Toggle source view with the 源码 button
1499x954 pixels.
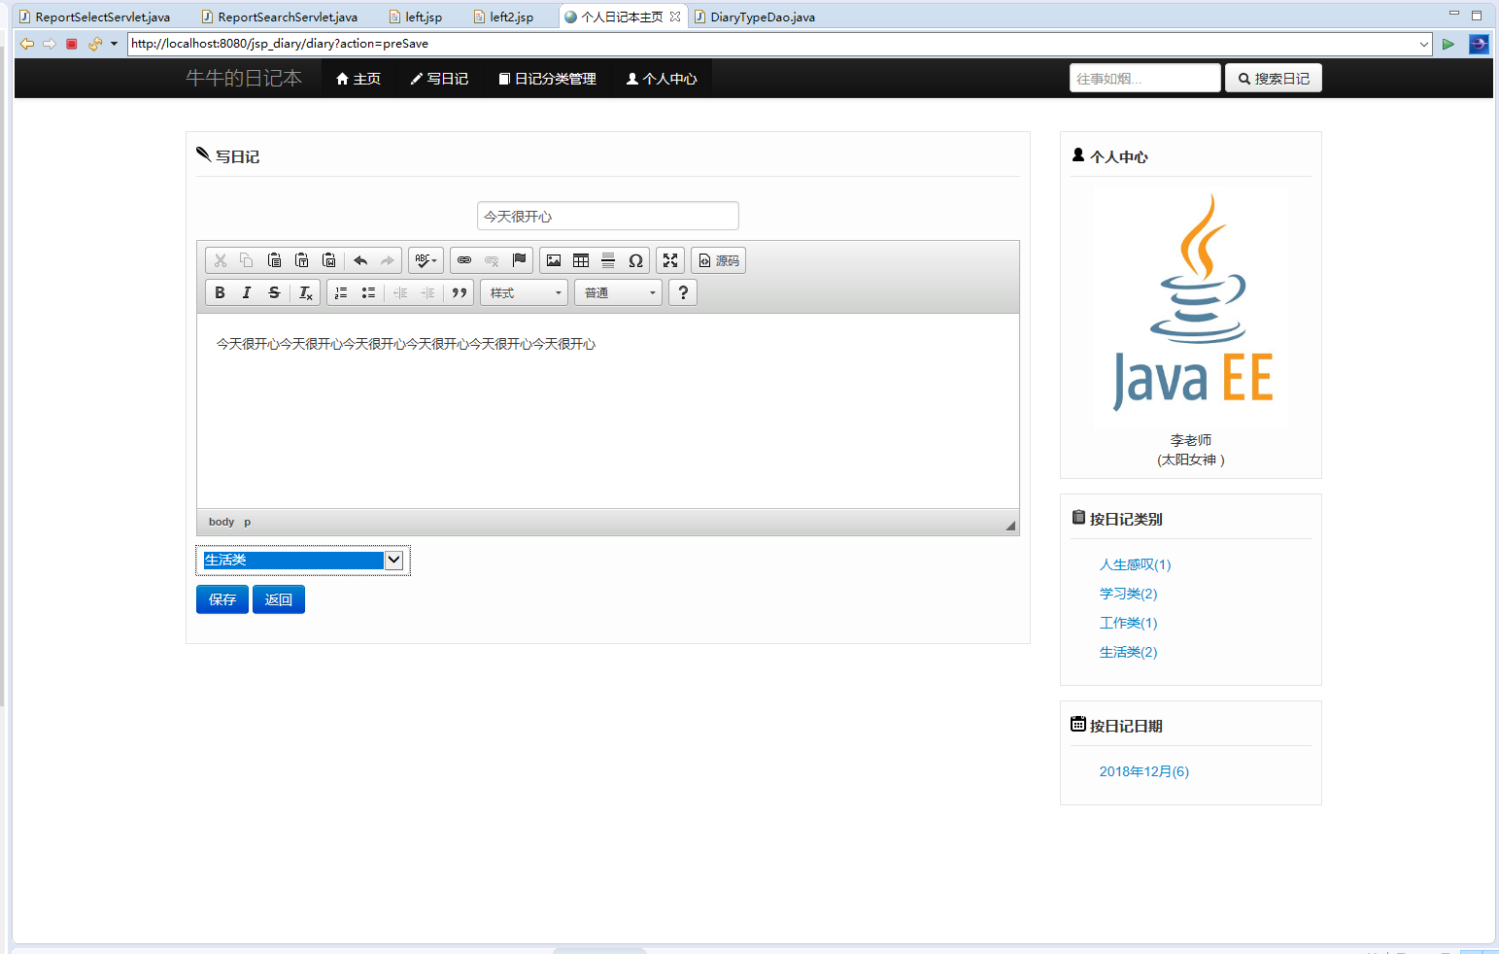point(719,260)
